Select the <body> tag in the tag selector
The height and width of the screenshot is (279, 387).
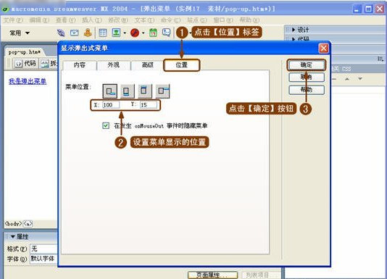tap(13, 224)
